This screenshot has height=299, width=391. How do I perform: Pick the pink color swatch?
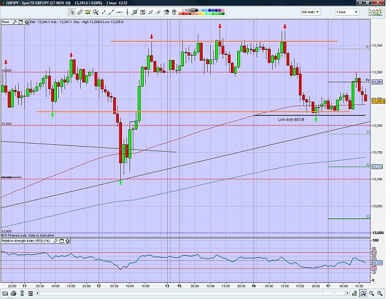tap(223, 10)
